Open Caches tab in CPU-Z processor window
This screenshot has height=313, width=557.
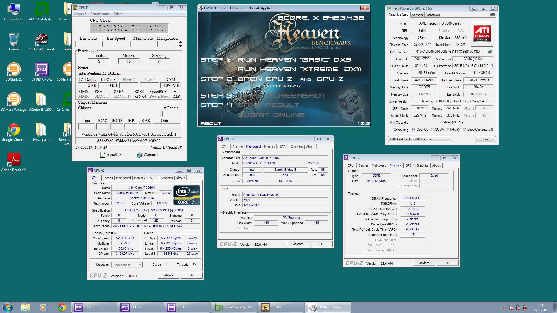[107, 178]
